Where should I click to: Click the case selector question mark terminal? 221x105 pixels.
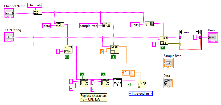180,44
